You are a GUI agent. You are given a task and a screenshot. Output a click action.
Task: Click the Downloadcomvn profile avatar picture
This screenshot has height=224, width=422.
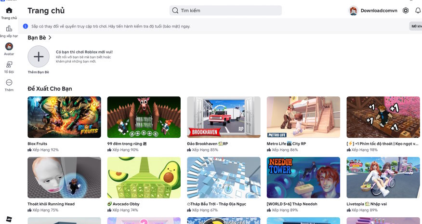[354, 11]
